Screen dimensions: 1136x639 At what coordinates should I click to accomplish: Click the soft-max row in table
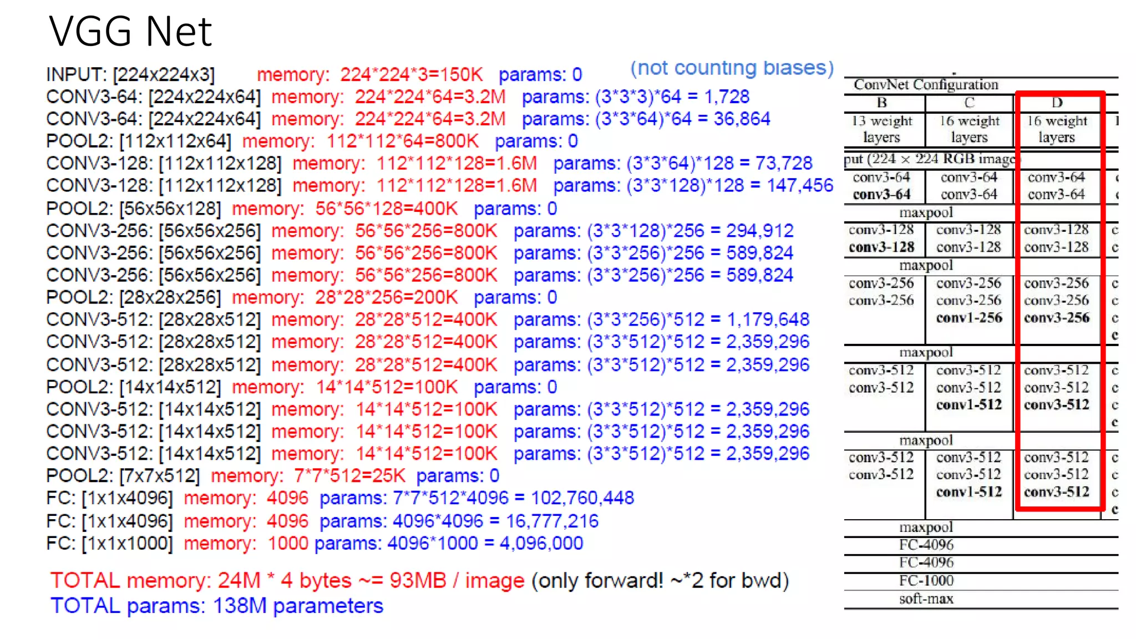926,599
